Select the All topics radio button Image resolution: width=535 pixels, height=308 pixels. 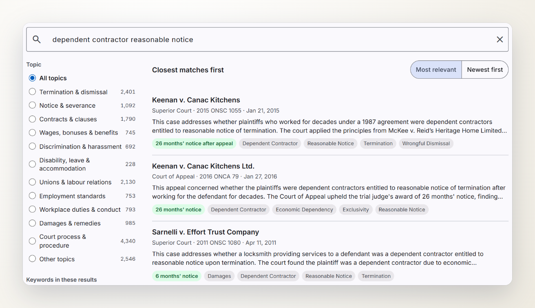32,78
